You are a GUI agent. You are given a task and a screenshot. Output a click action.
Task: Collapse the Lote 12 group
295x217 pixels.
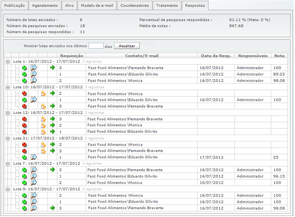coord(8,113)
